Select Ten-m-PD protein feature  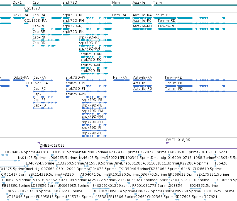pyautogui.click(x=201, y=91)
